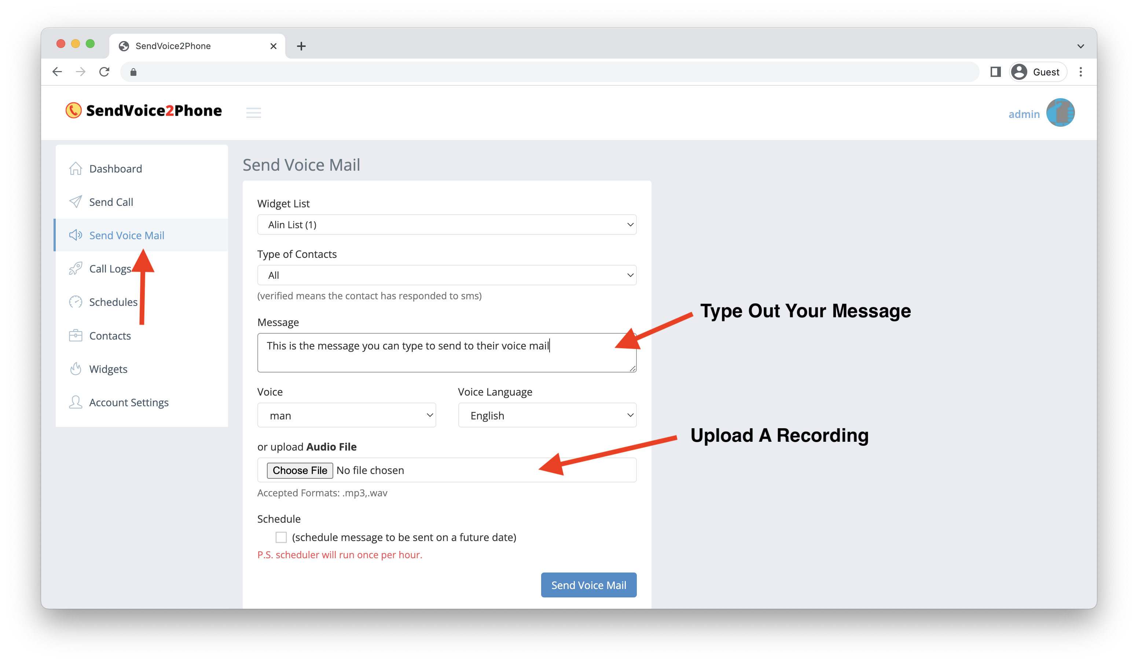1138x663 pixels.
Task: Open Account Settings in the sidebar
Action: [142, 402]
